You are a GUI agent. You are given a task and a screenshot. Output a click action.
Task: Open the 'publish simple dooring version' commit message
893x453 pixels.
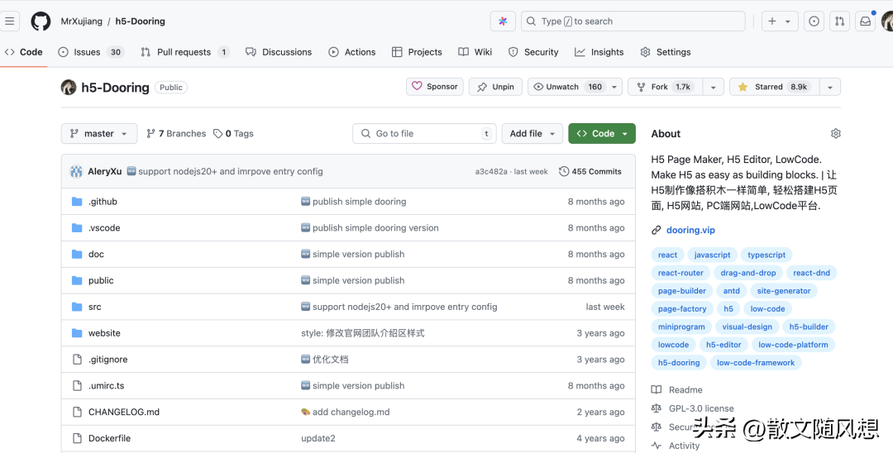pos(375,227)
